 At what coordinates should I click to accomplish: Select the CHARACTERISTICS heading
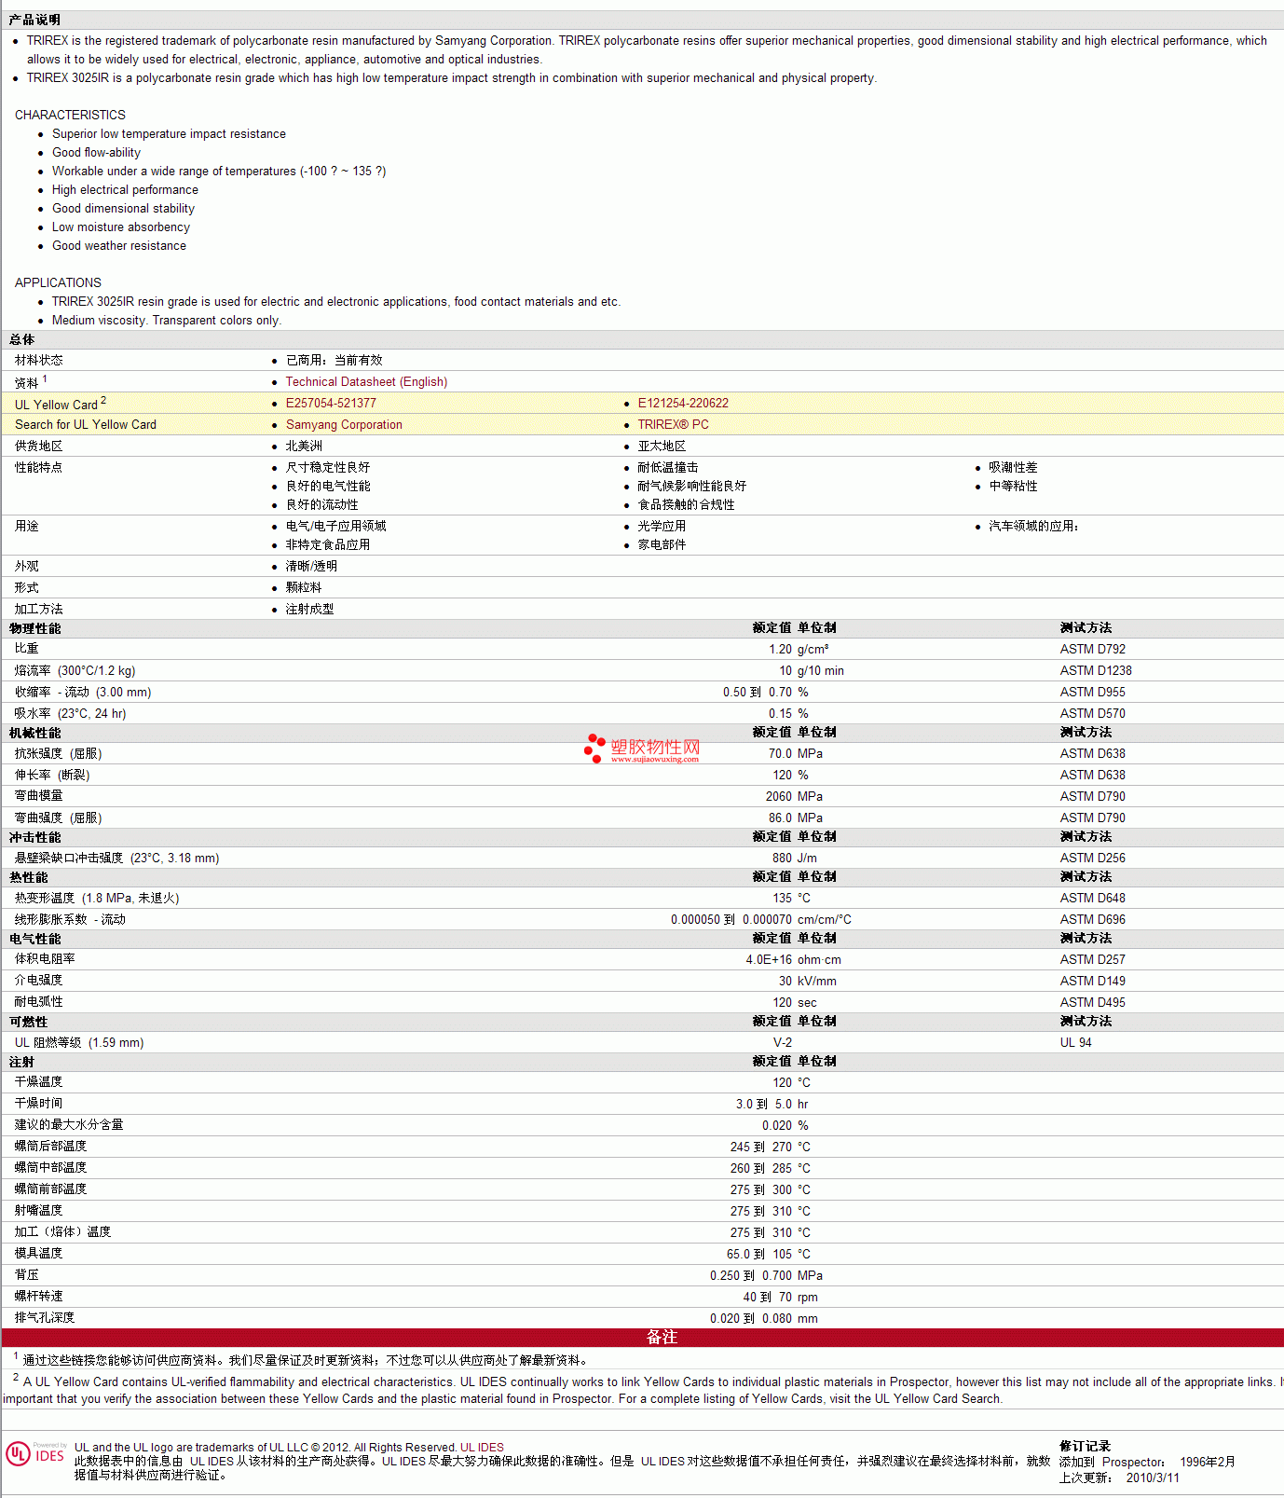pyautogui.click(x=70, y=115)
